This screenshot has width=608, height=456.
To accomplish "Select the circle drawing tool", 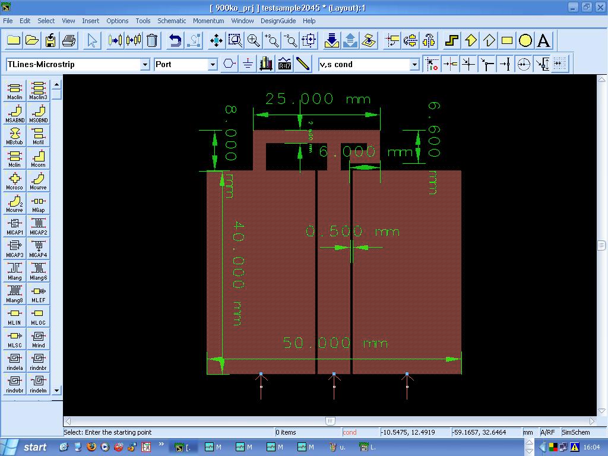I will (525, 40).
